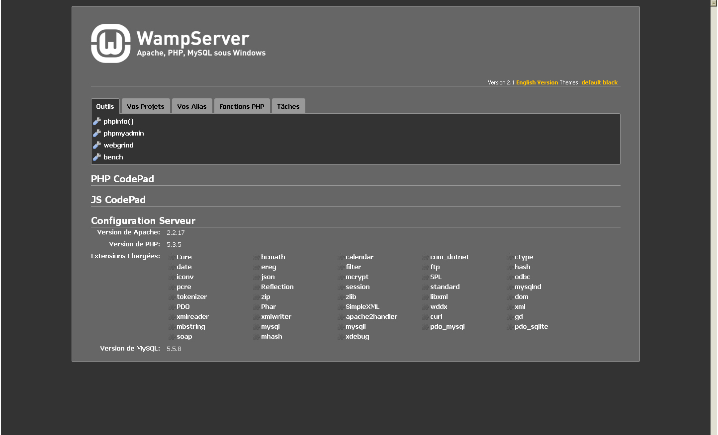The height and width of the screenshot is (435, 718).
Task: Click the extension icon next to xdebug
Action: 341,337
